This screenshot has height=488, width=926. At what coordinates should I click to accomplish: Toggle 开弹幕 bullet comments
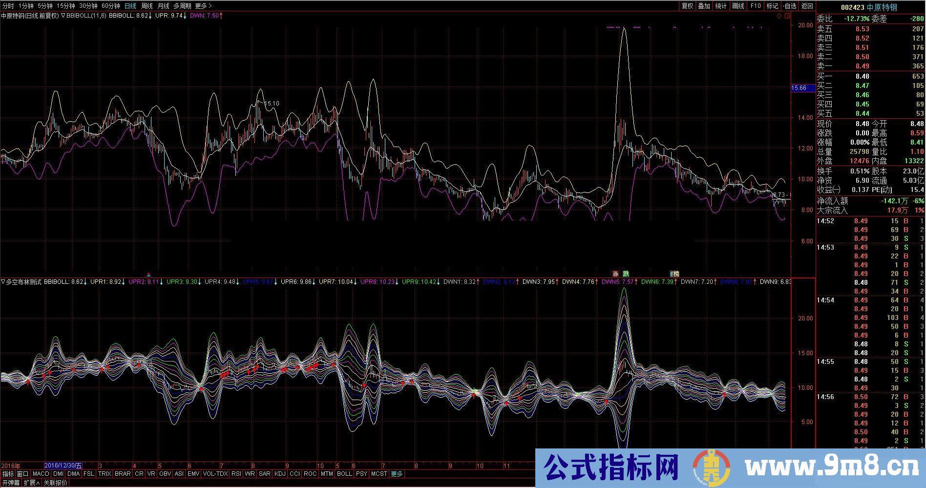(11, 481)
